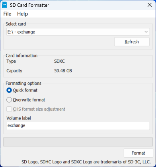The width and height of the screenshot is (156, 167).
Task: Close the SD Card Formatter window
Action: tap(150, 5)
